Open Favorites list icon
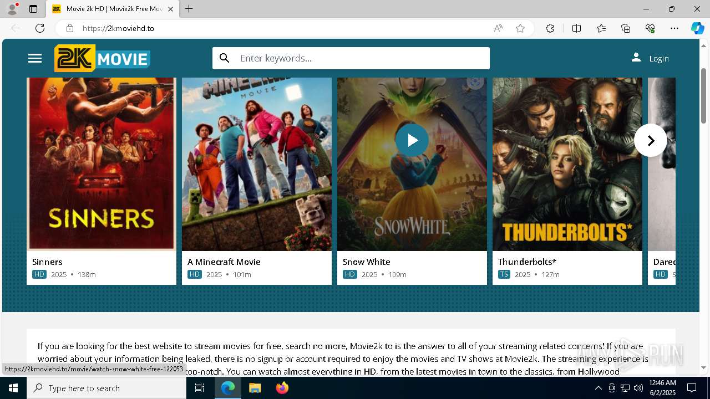Image resolution: width=710 pixels, height=399 pixels. point(601,28)
